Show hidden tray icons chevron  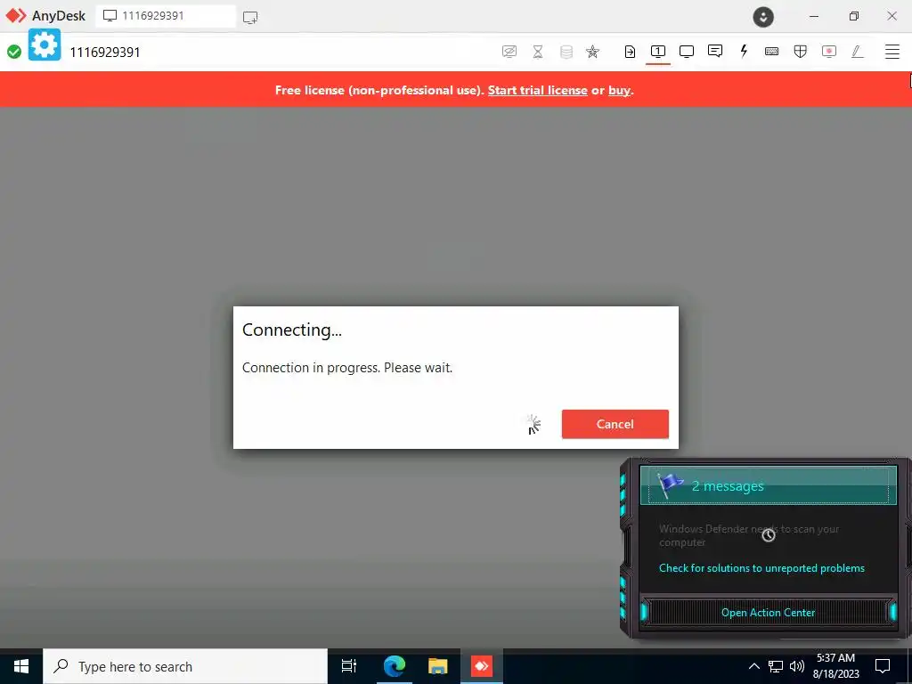pyautogui.click(x=753, y=666)
